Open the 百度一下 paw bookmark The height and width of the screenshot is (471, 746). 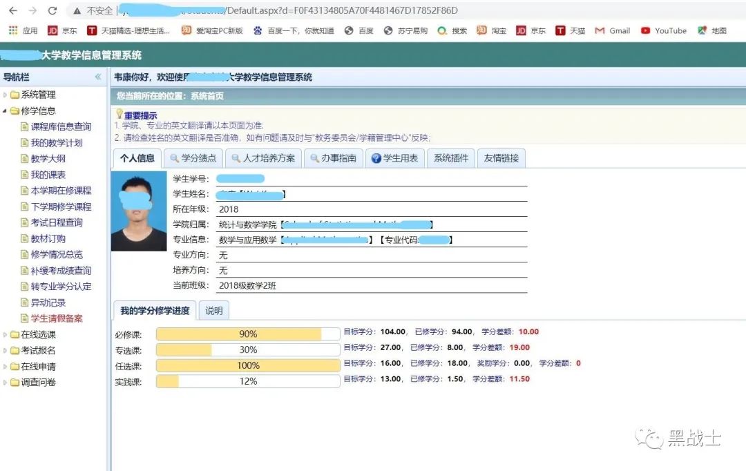pyautogui.click(x=294, y=30)
